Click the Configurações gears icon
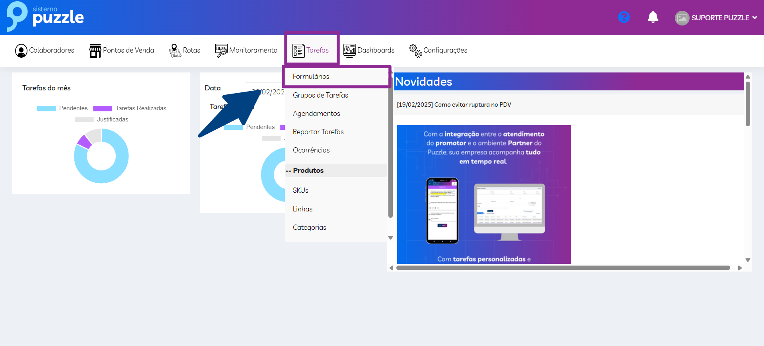Screen dimensions: 764x346 (415, 51)
